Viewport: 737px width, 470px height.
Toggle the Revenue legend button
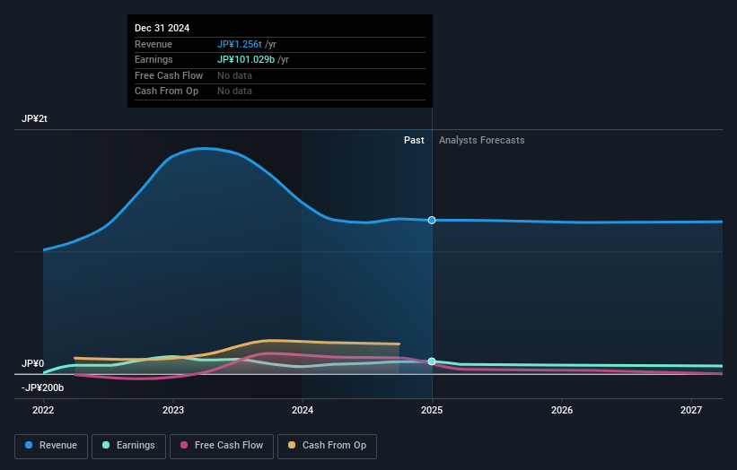[51, 446]
